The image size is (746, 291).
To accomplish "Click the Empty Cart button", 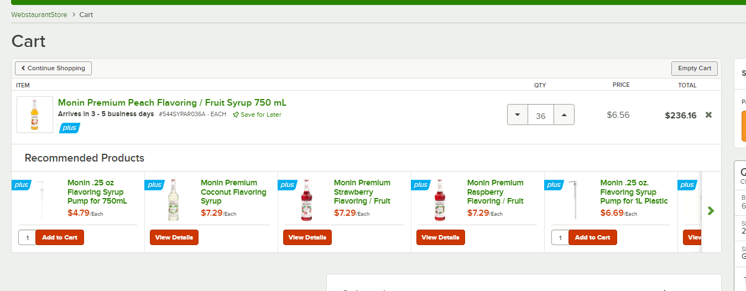I will [x=695, y=68].
